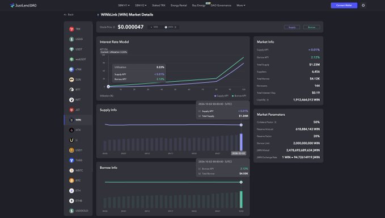Image resolution: width=385 pixels, height=218 pixels.
Task: Expand the SBM V1 dropdown menu
Action: pos(124,6)
